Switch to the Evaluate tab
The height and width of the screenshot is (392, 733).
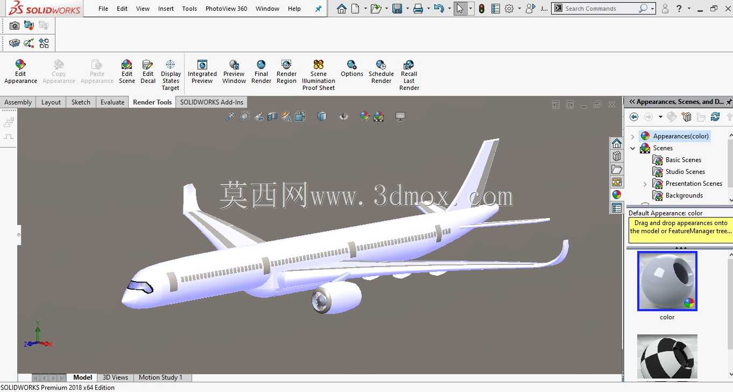[x=112, y=102]
